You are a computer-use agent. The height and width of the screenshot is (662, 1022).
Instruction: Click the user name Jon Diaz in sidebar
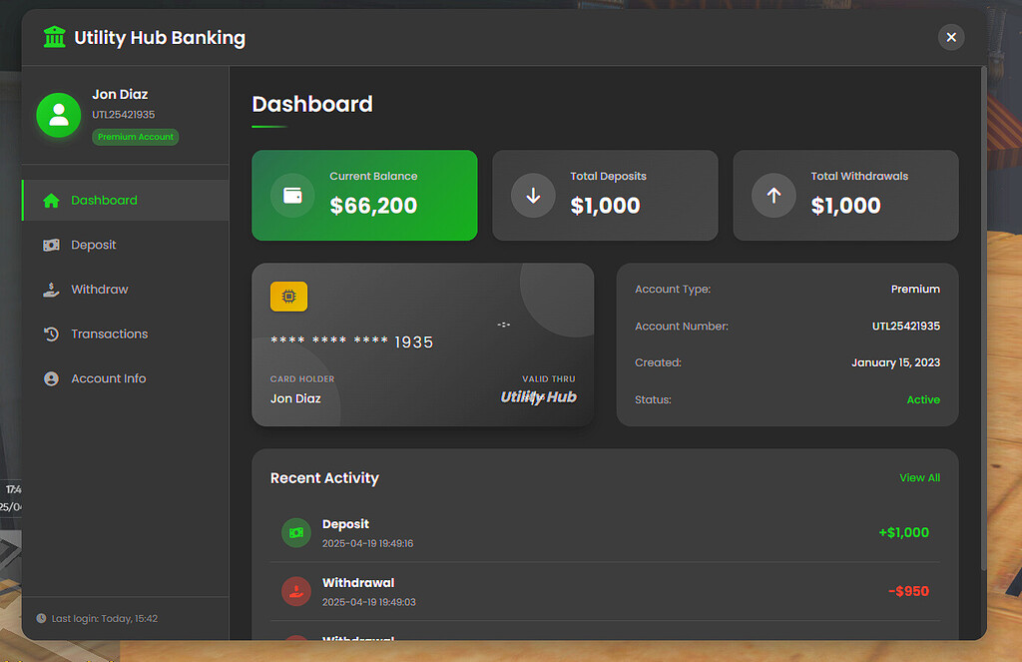pos(120,95)
